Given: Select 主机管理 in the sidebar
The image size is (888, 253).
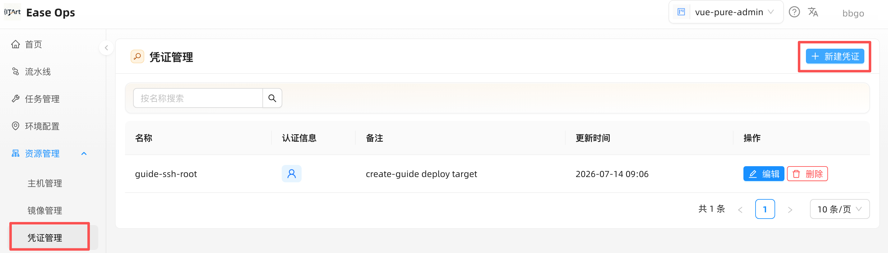Looking at the screenshot, I should click(45, 183).
